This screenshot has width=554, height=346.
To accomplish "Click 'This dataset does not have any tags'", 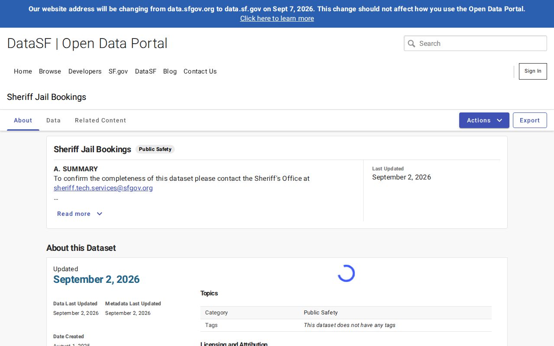I will [350, 325].
